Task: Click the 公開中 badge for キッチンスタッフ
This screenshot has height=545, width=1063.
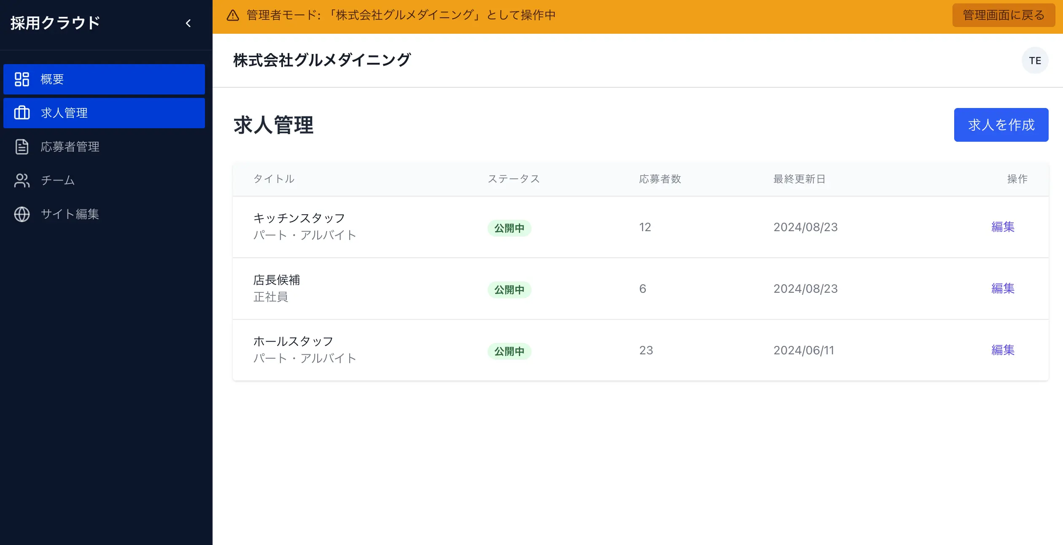Action: tap(509, 228)
